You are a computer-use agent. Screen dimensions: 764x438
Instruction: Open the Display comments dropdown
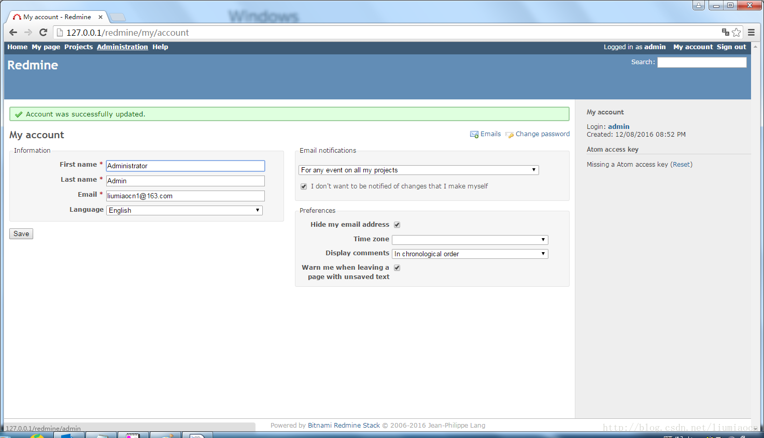click(x=470, y=254)
